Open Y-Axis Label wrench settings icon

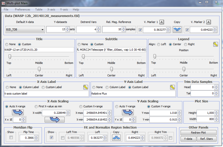coord(173,87)
